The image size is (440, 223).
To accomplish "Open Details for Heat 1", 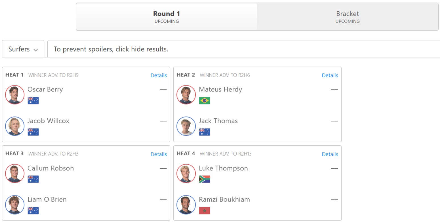I will pos(159,75).
